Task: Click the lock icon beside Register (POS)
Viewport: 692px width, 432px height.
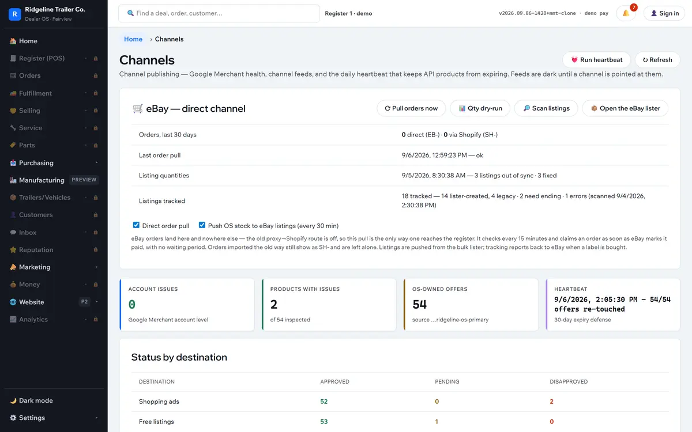Action: coord(95,58)
